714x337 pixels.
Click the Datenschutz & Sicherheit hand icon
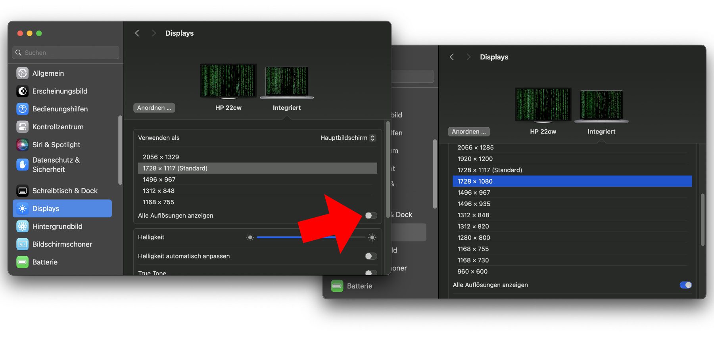[x=23, y=165]
